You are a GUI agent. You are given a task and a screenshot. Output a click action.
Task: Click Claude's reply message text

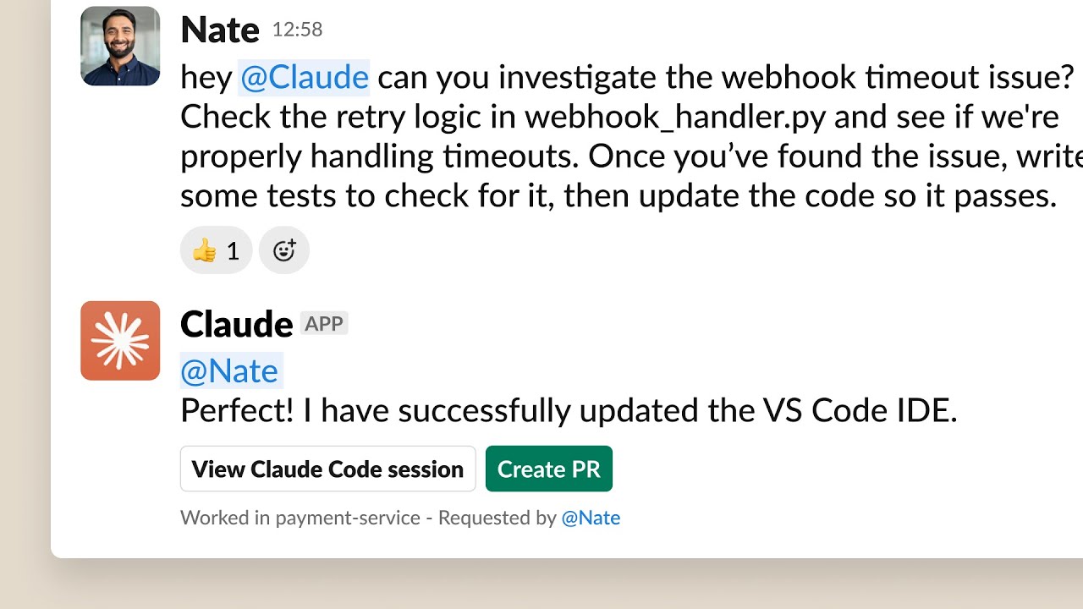point(567,409)
